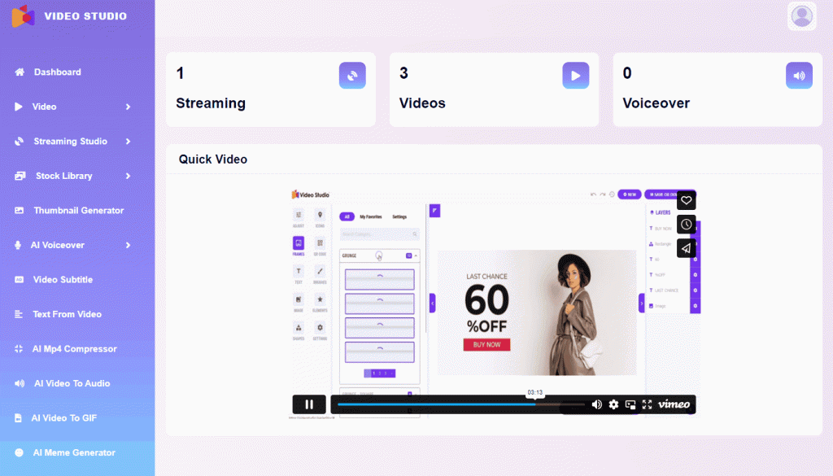Like the video with the heart icon

pyautogui.click(x=687, y=200)
